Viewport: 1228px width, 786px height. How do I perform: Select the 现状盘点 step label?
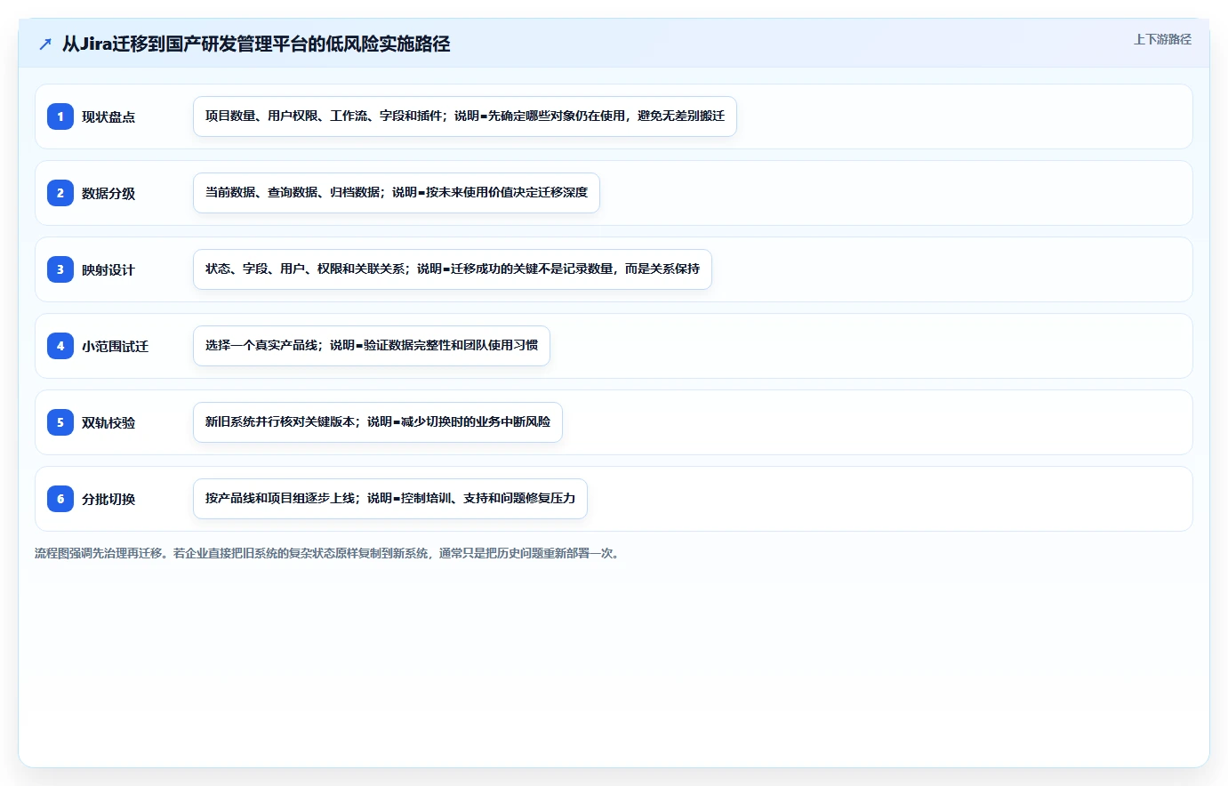(x=108, y=117)
